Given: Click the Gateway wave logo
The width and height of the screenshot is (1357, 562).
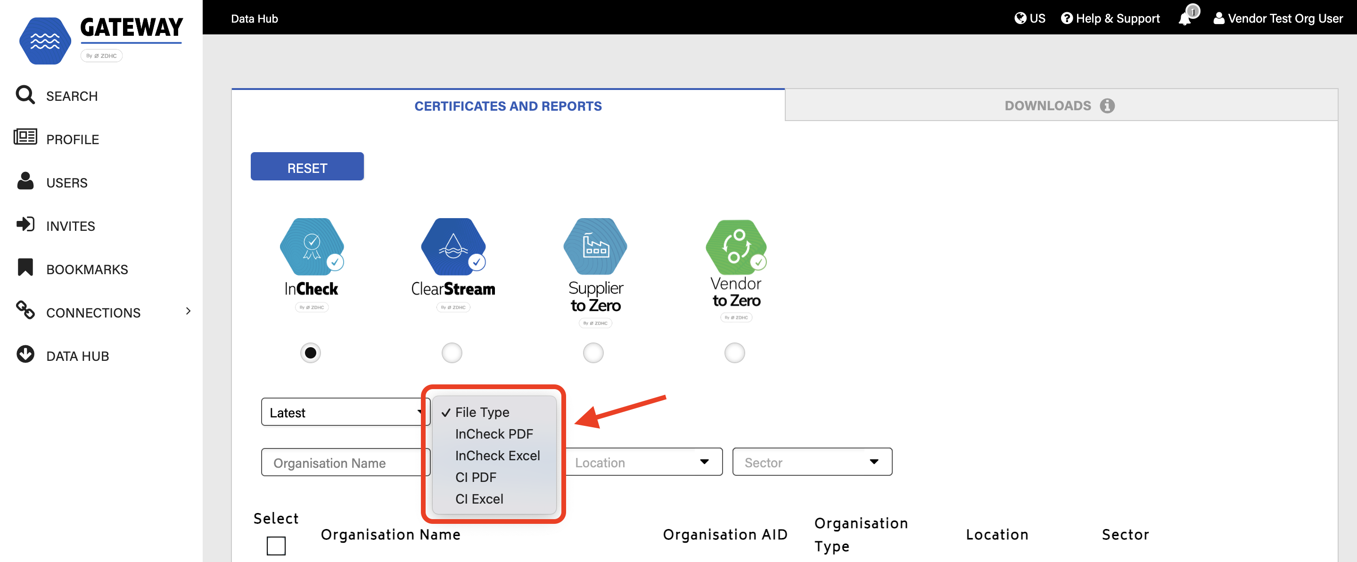Looking at the screenshot, I should (x=45, y=41).
